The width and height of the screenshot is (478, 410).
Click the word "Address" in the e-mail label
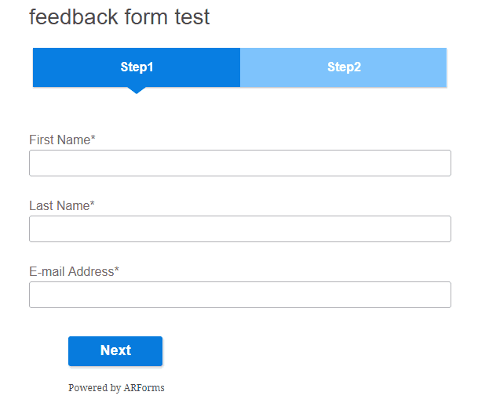(x=91, y=271)
